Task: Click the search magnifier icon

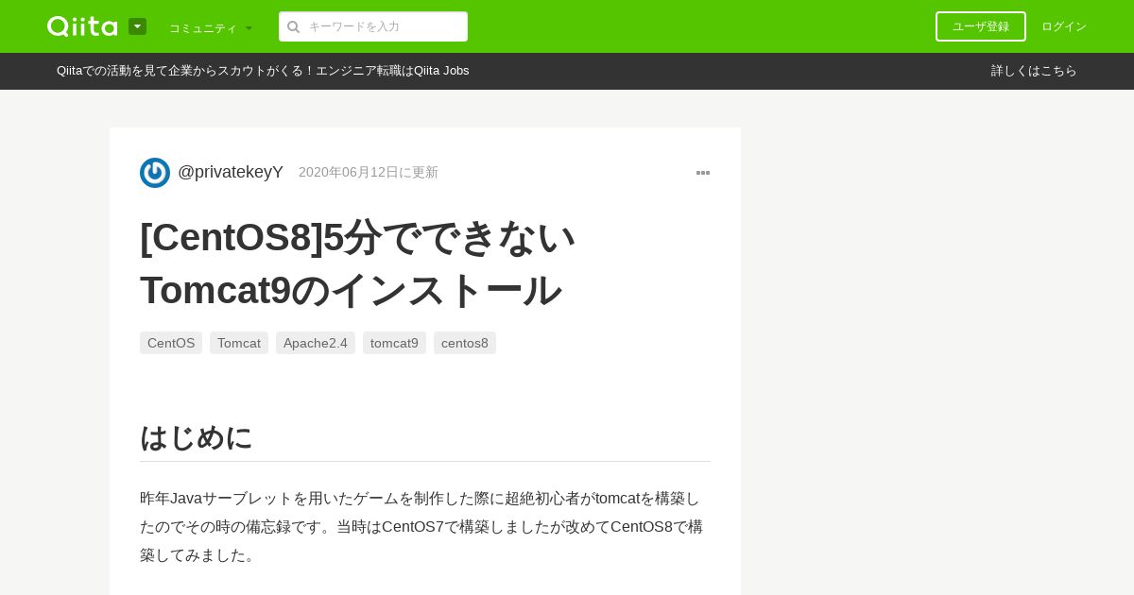Action: pos(293,26)
